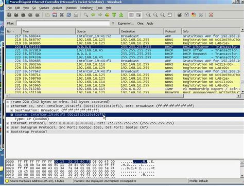
Task: Toggle auto scroll in live capture
Action: coord(138,15)
